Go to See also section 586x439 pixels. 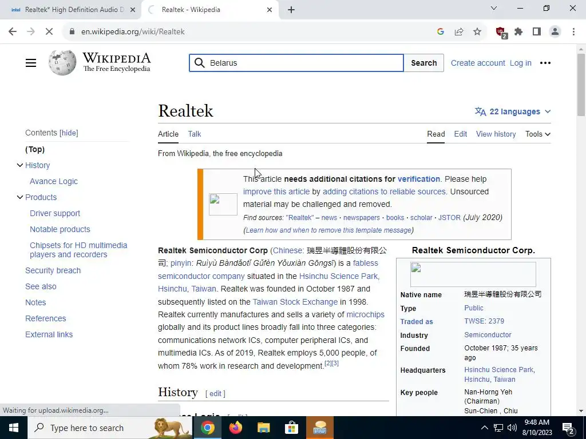coord(41,287)
